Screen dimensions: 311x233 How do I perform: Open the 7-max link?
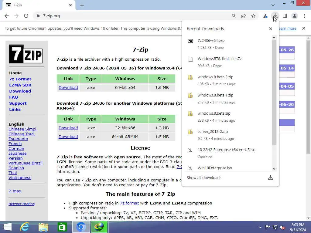[x=15, y=191]
